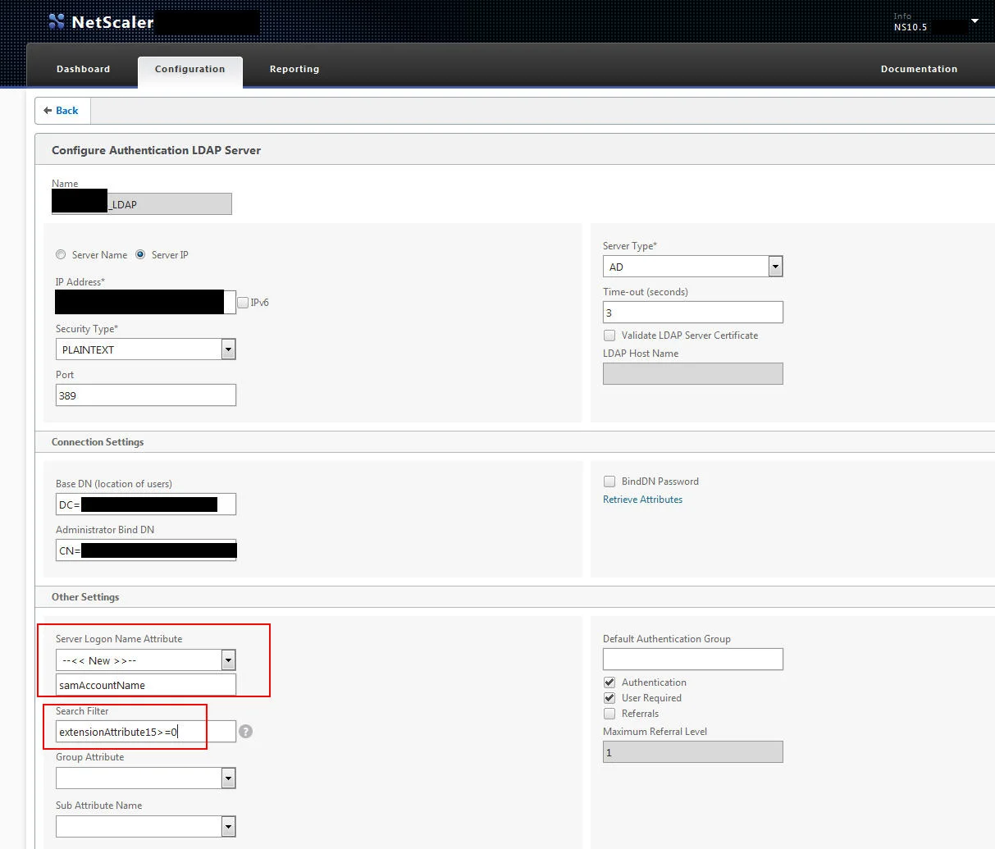Click the samAccountName text field
Viewport: 995px width, 849px height.
click(x=145, y=684)
